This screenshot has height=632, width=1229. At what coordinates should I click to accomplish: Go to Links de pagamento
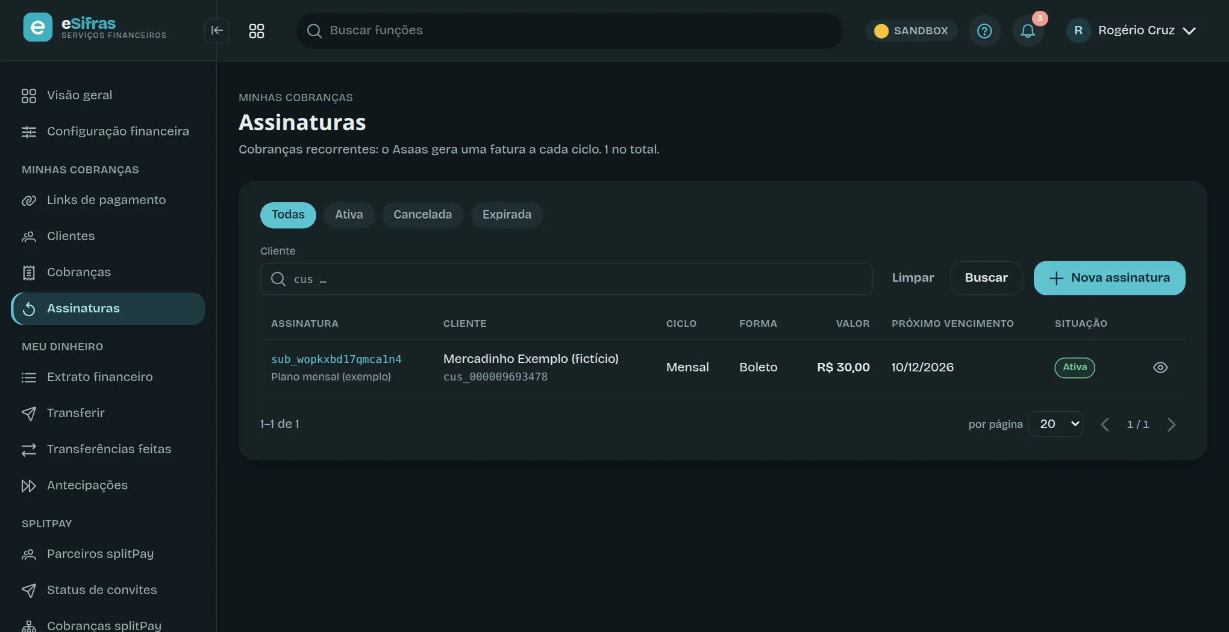tap(108, 200)
